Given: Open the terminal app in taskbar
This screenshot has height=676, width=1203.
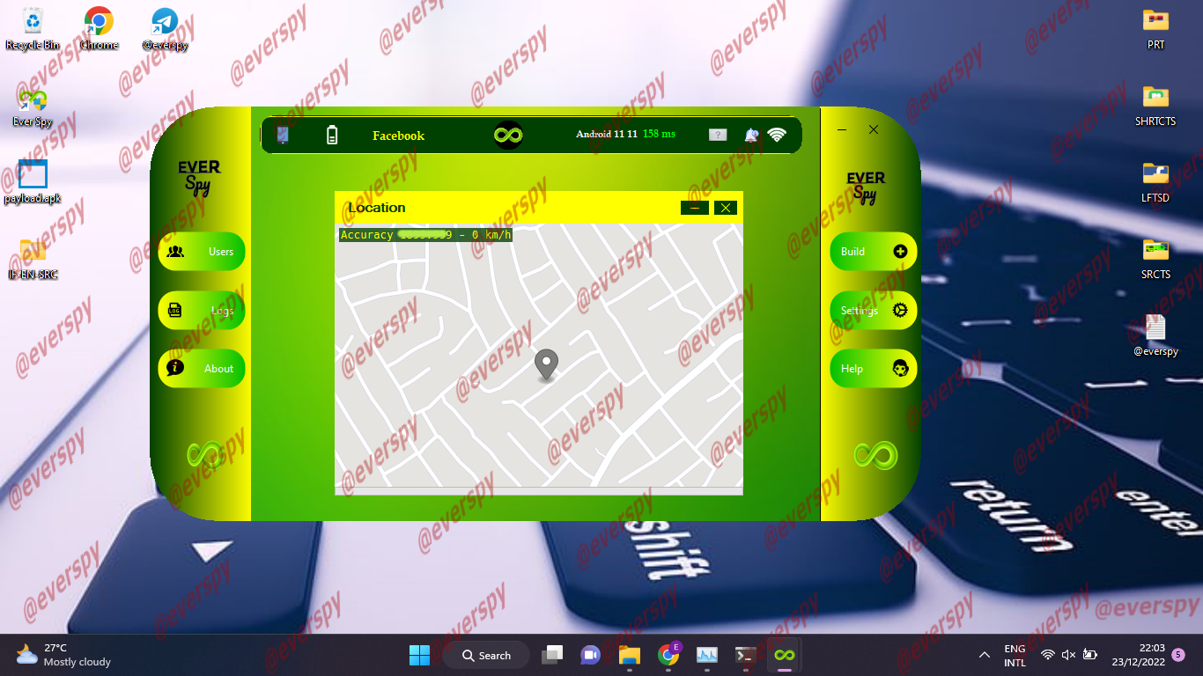Looking at the screenshot, I should coord(746,655).
